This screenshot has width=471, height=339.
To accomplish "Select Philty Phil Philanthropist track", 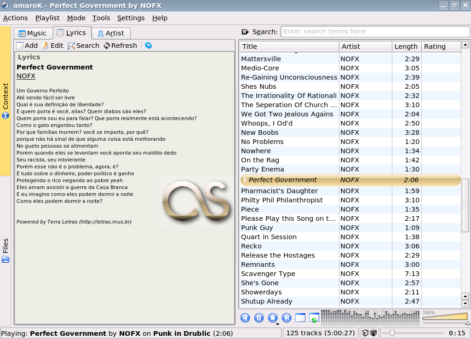I will [350, 200].
